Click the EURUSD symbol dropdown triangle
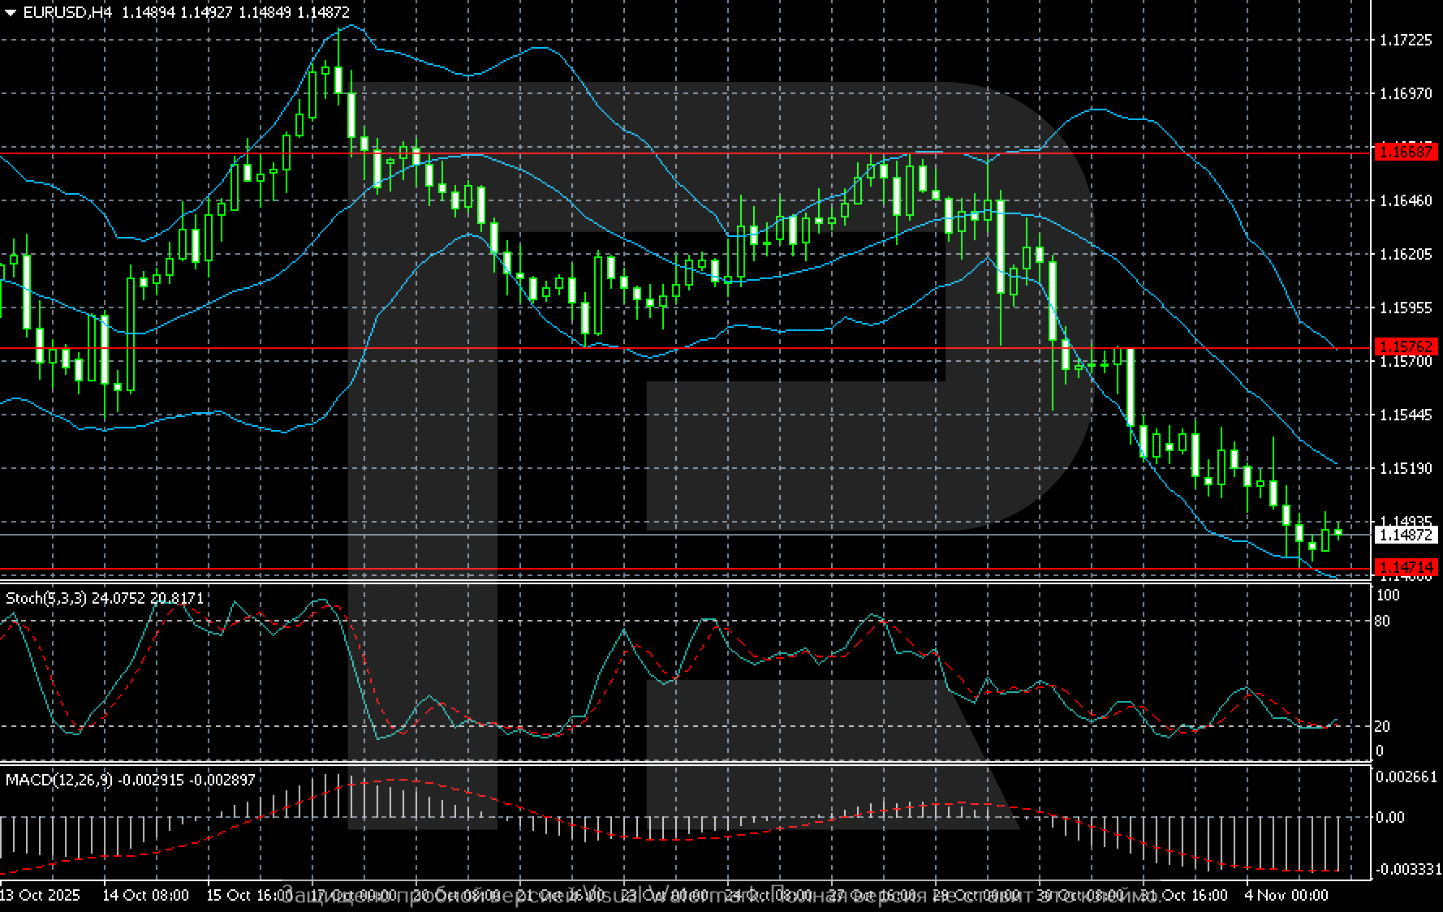The image size is (1443, 912). [x=10, y=12]
